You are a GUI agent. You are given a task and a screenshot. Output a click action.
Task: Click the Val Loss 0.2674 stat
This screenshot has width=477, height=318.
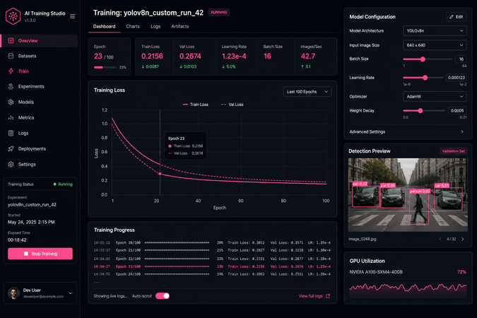[190, 57]
